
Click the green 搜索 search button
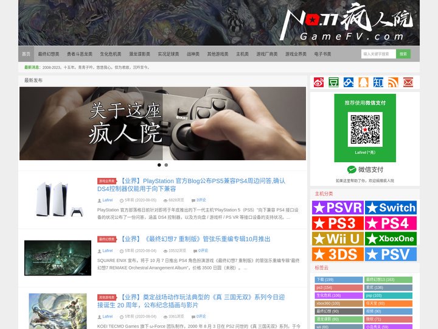(403, 54)
